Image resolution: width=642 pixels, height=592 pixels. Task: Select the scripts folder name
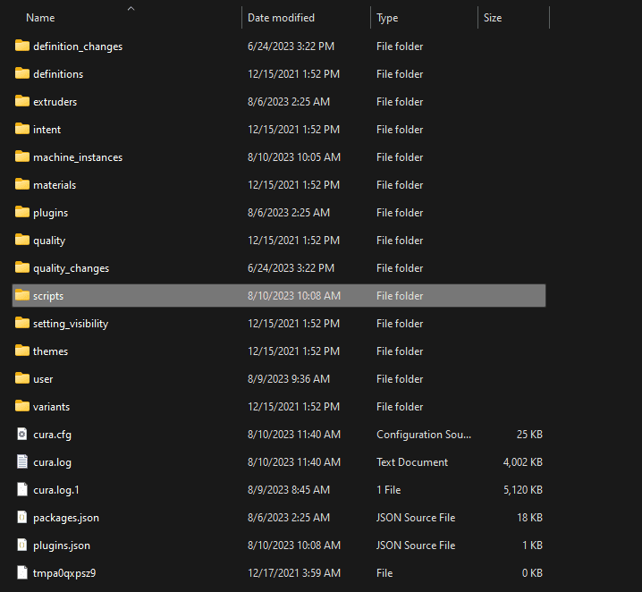(x=48, y=296)
